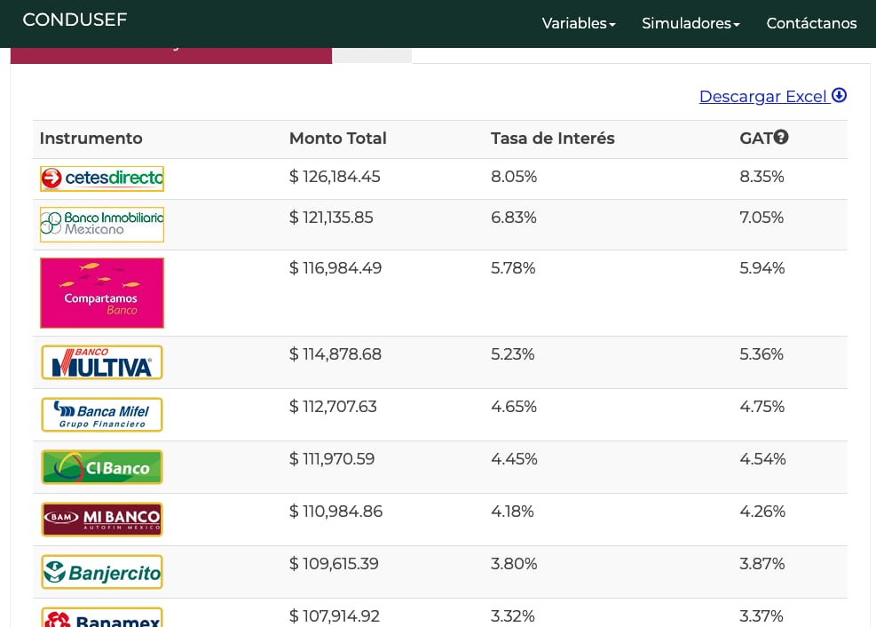Click the Banamex logo

102,618
